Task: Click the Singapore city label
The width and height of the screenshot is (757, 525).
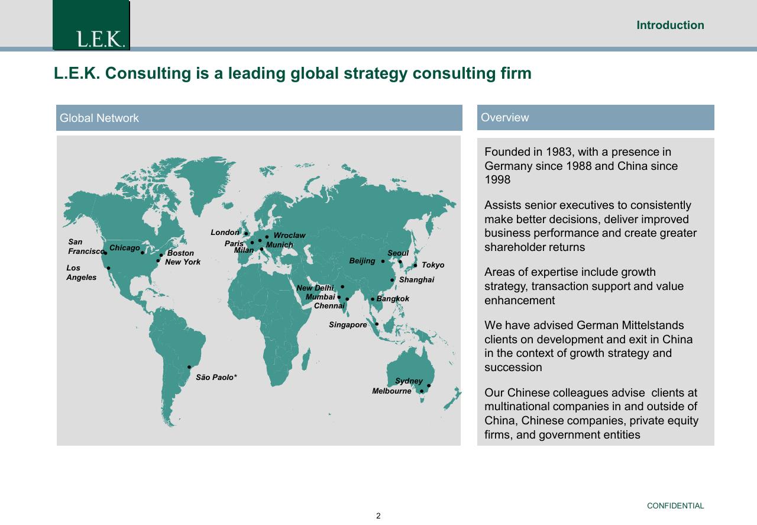Action: tap(348, 325)
